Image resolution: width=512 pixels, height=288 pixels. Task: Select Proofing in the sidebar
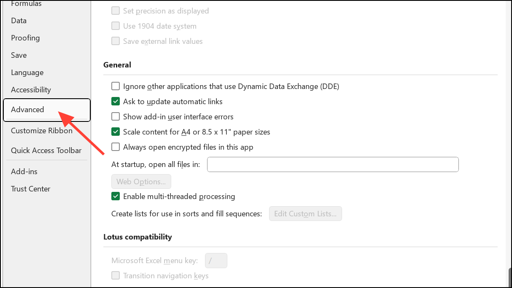(x=25, y=38)
